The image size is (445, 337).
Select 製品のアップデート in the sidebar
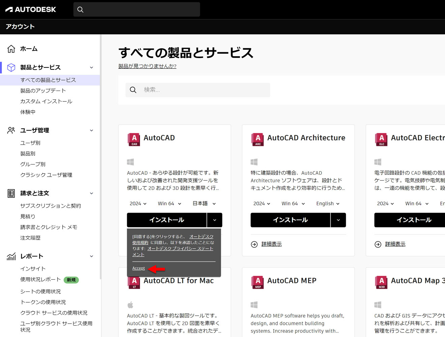[x=46, y=90]
